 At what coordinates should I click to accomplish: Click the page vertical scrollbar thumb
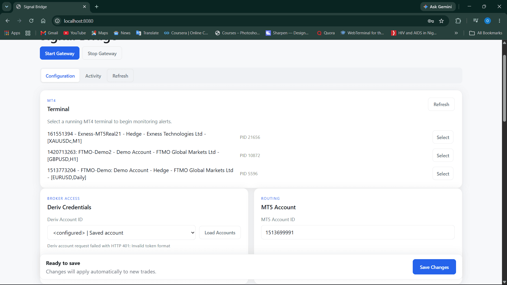tap(504, 88)
